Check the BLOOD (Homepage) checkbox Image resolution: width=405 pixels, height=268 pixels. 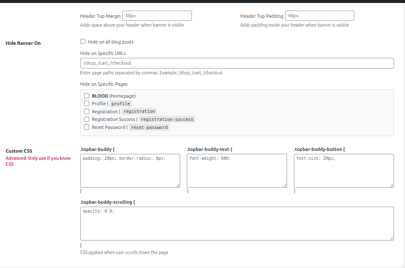(x=87, y=96)
